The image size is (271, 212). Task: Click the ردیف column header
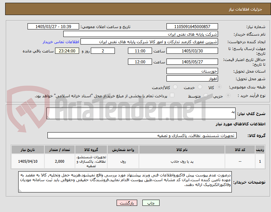tap(260, 150)
